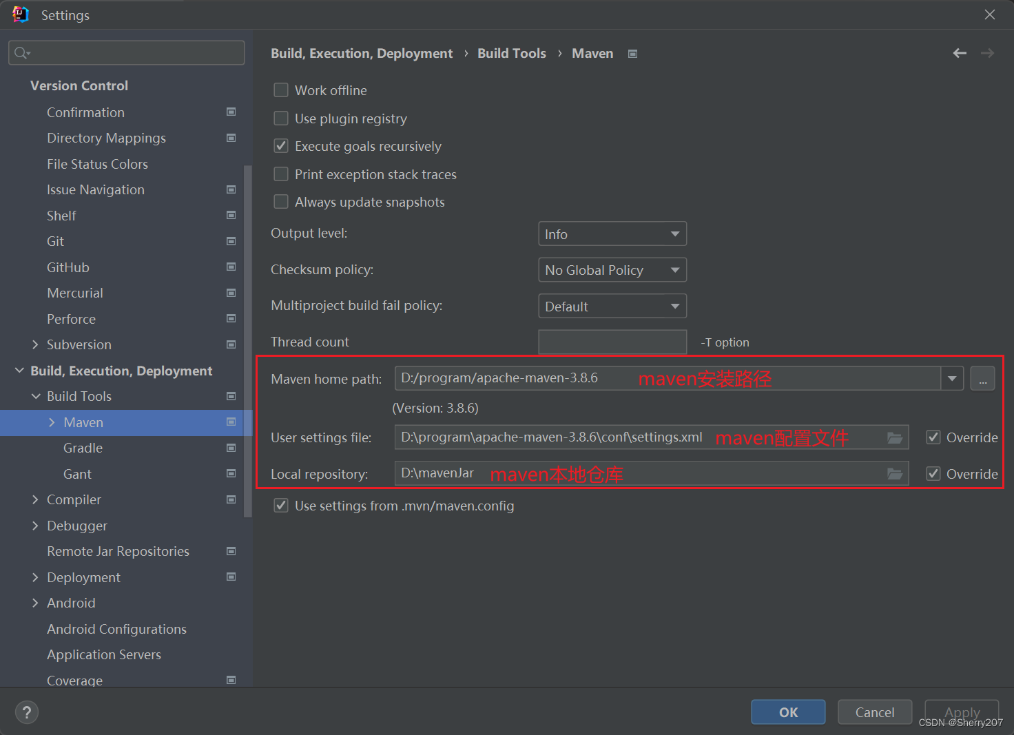The image size is (1014, 735).
Task: Expand the Android tree node
Action: pyautogui.click(x=35, y=603)
